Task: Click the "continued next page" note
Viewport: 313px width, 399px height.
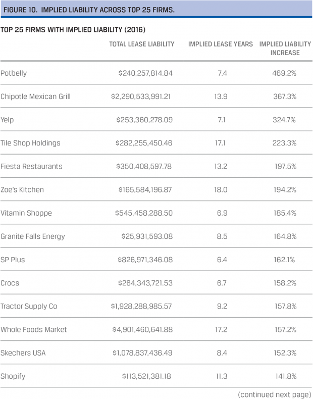Action: (x=273, y=394)
